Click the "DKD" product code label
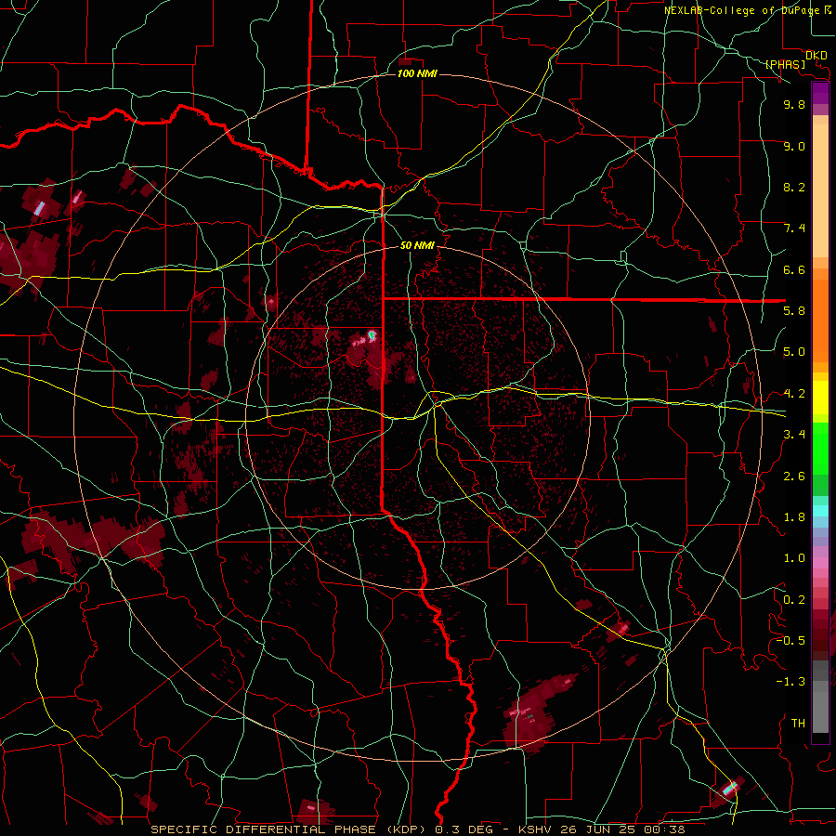The height and width of the screenshot is (836, 836). point(816,56)
